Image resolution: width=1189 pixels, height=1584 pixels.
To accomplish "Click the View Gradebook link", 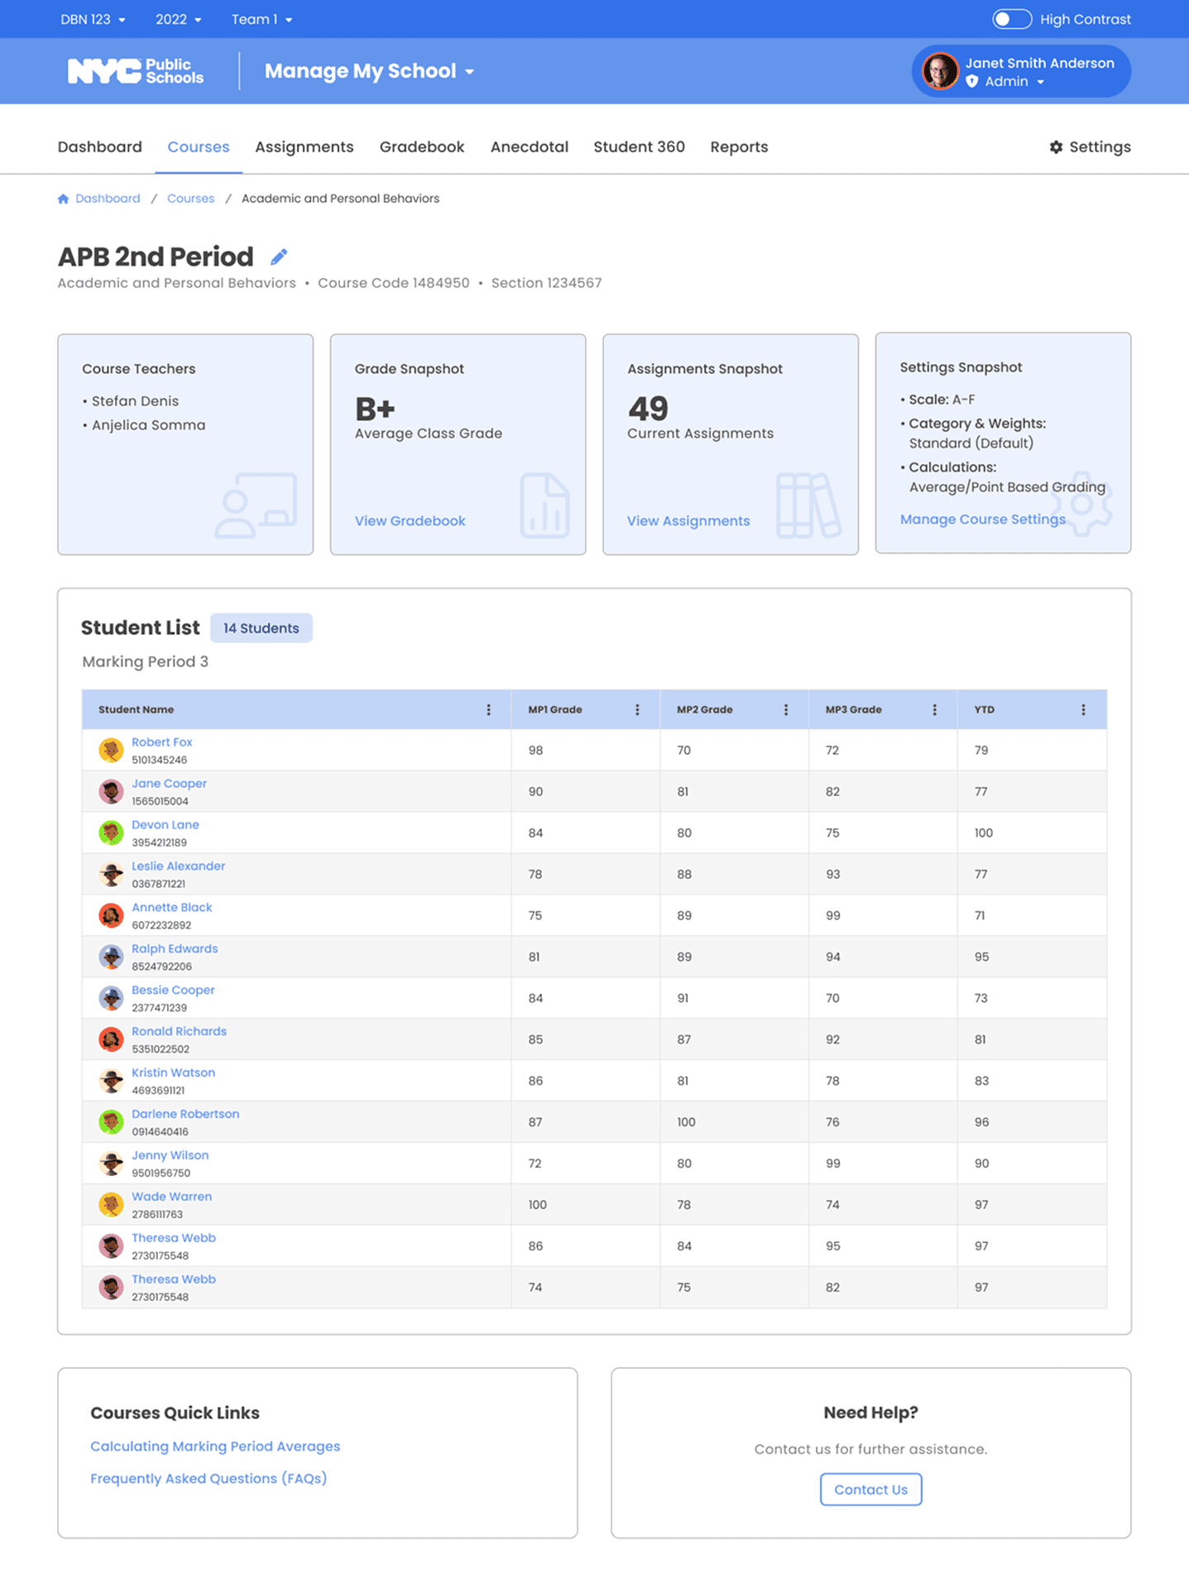I will click(x=410, y=521).
